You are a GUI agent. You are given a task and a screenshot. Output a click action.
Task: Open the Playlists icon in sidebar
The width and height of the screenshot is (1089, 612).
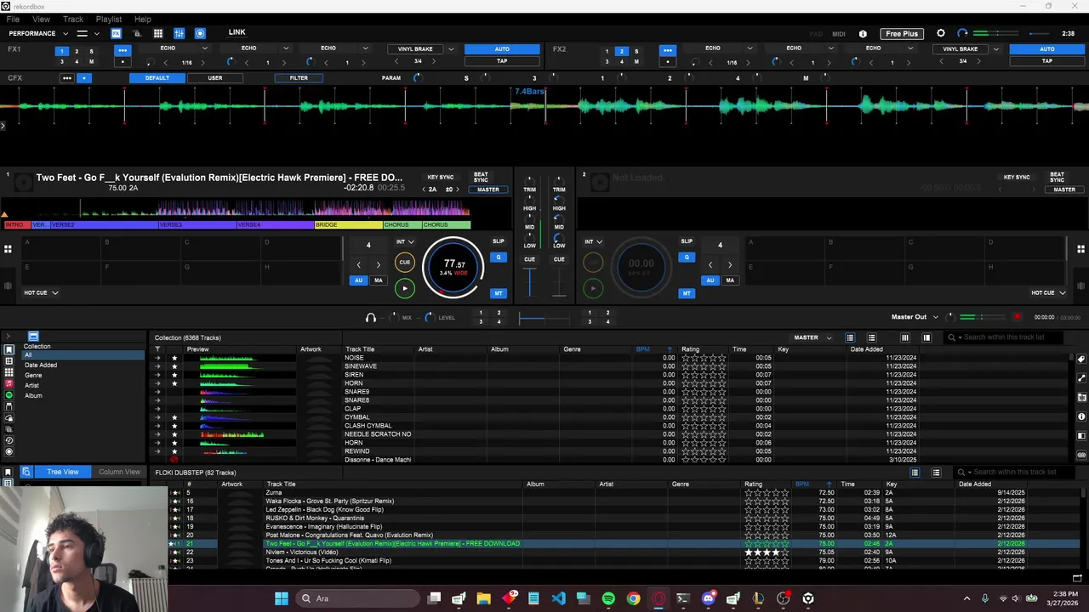pos(9,361)
